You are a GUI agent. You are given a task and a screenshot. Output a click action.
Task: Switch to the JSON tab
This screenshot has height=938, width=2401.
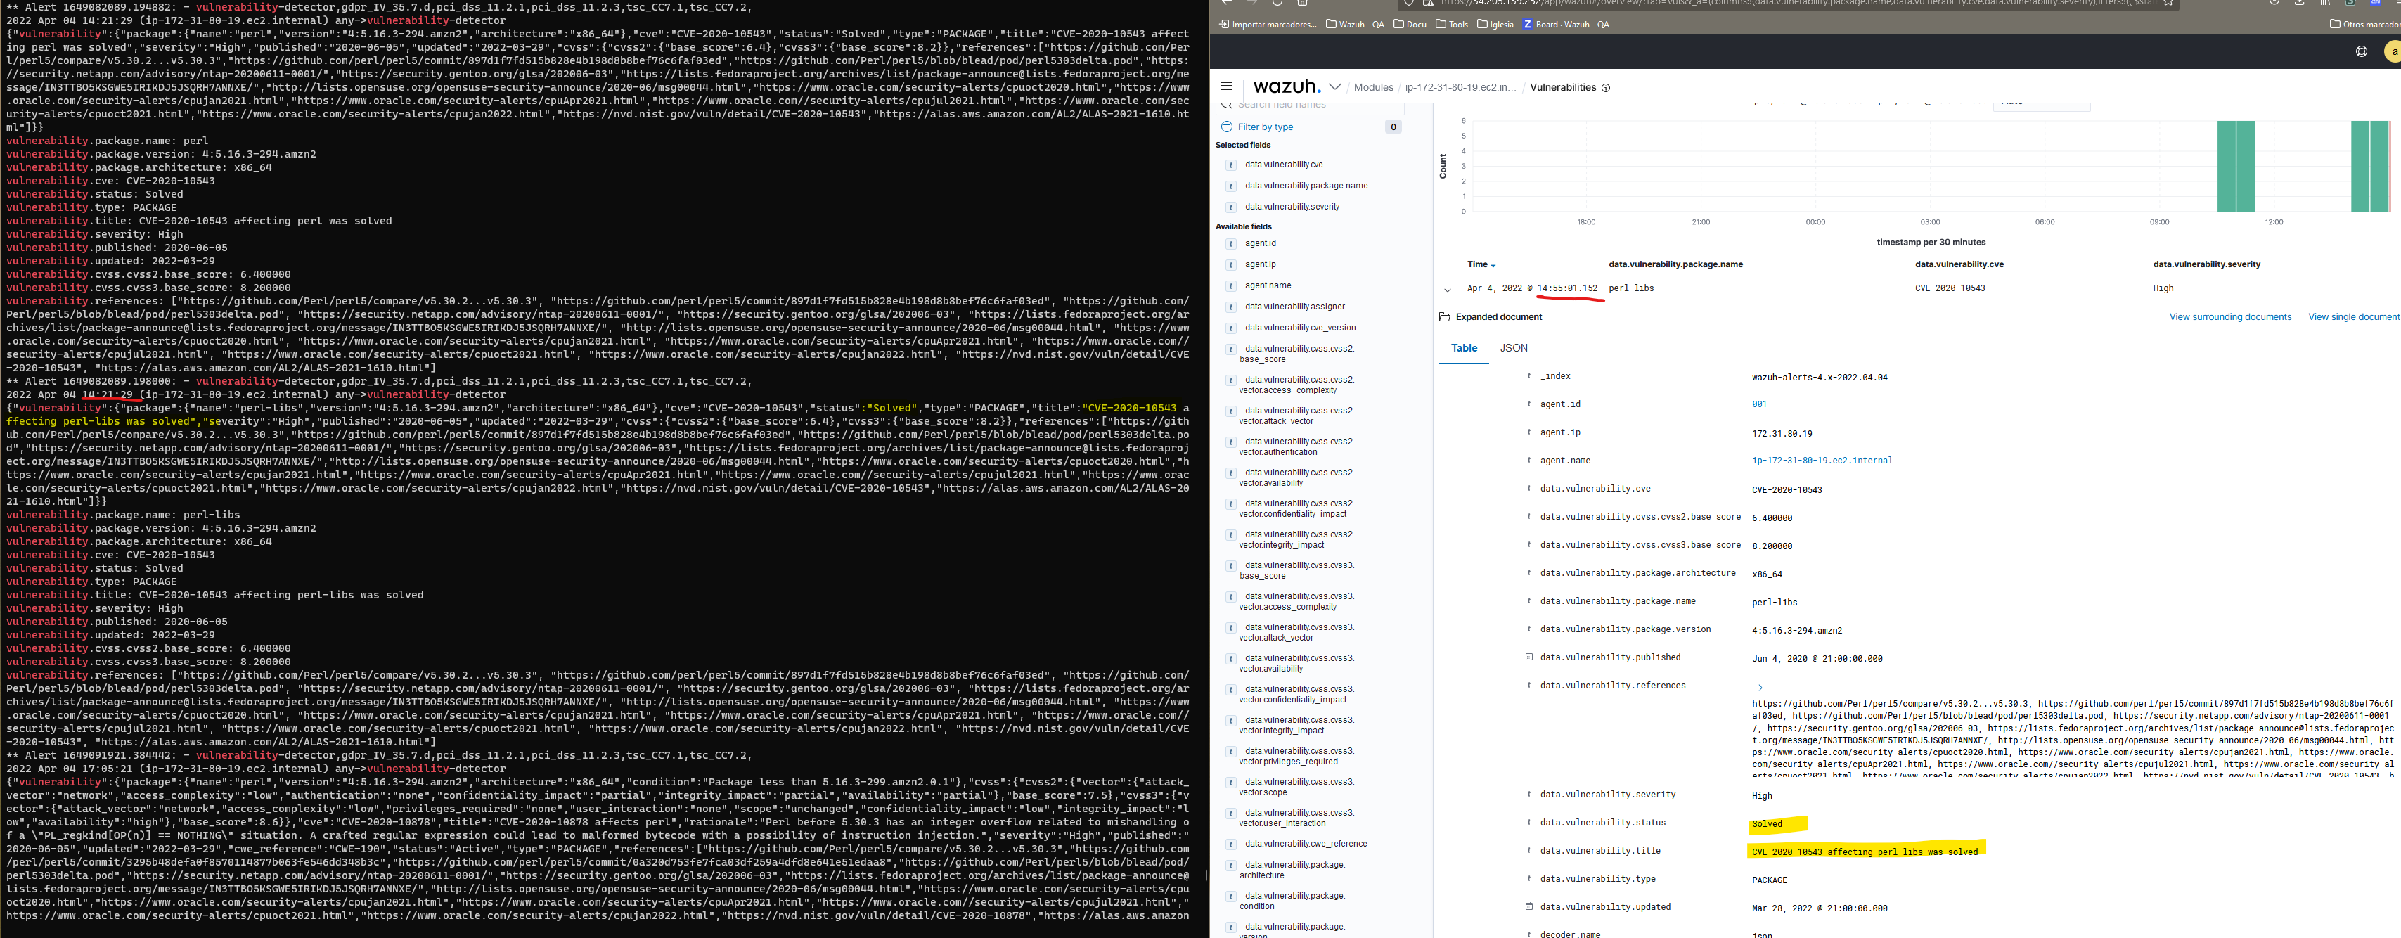coord(1513,348)
